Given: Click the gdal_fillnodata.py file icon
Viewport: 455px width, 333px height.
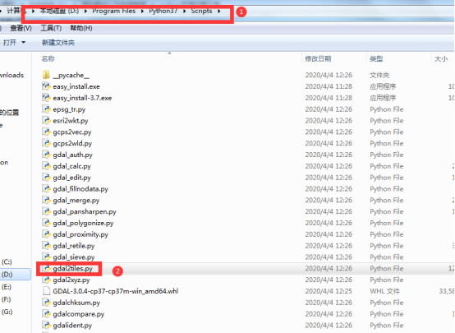Looking at the screenshot, I should coord(46,189).
